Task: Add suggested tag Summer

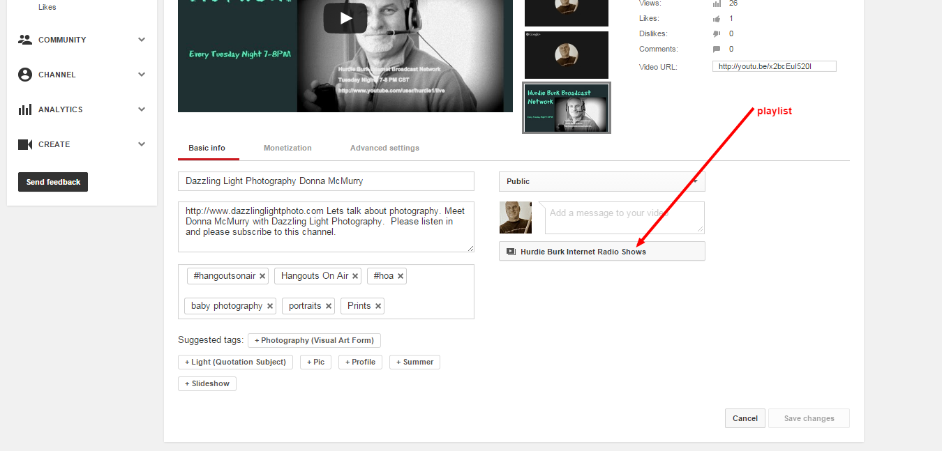Action: point(414,362)
